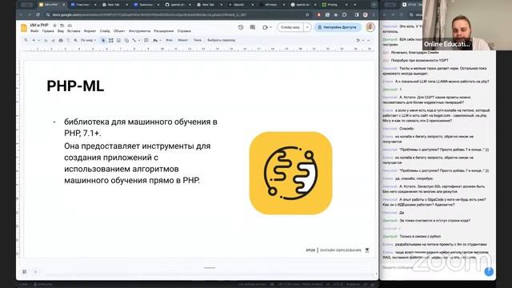This screenshot has height=288, width=512.
Task: Open the Расширения menu
Action: [164, 31]
